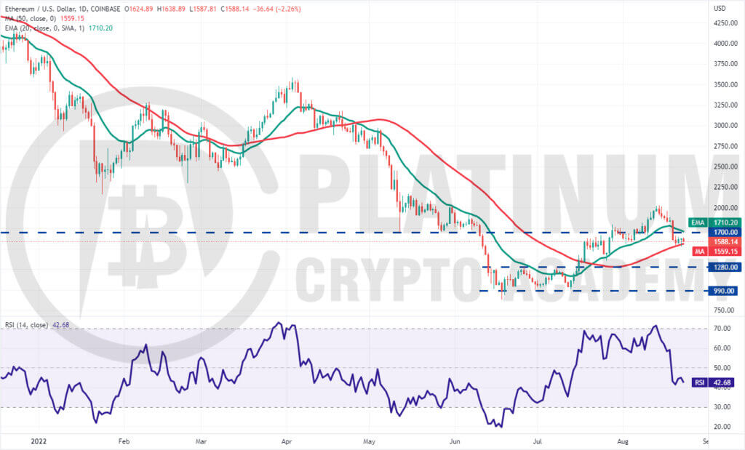Click the 60.00 RSI axis label
Image resolution: width=745 pixels, height=450 pixels.
[722, 348]
